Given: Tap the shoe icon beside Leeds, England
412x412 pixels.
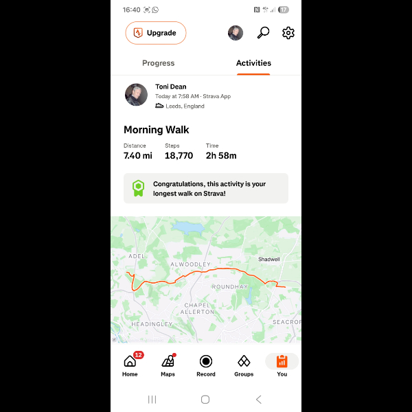Looking at the screenshot, I should tap(159, 106).
